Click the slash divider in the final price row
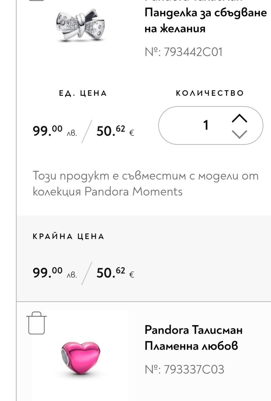Image resolution: width=271 pixels, height=401 pixels. pyautogui.click(x=87, y=273)
